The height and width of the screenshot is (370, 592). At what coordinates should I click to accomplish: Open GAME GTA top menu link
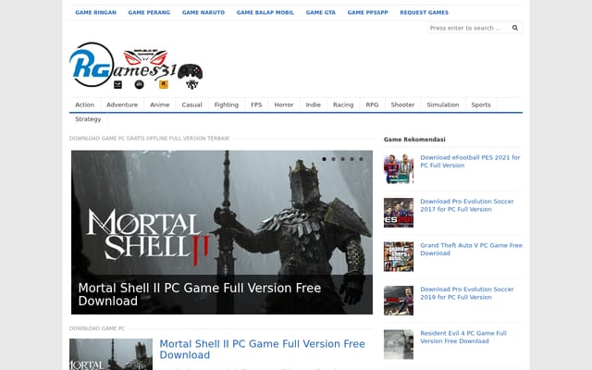click(321, 12)
